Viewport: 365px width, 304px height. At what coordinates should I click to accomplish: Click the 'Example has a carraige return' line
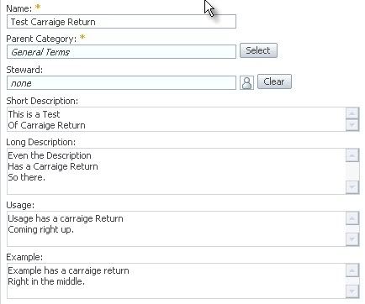coord(69,270)
